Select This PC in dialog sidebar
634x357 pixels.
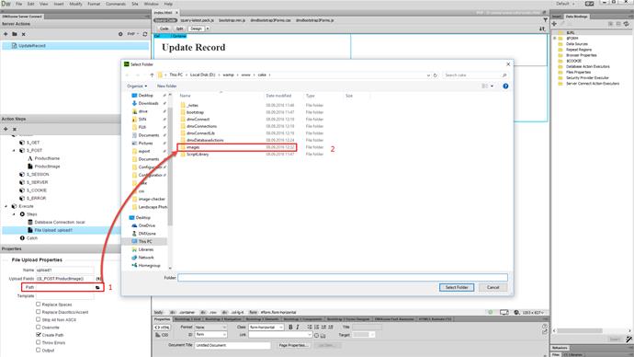click(x=145, y=242)
